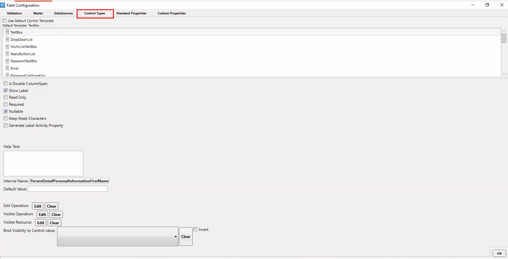508x259 pixels.
Task: Minimize the Field Configuration window
Action: click(473, 5)
